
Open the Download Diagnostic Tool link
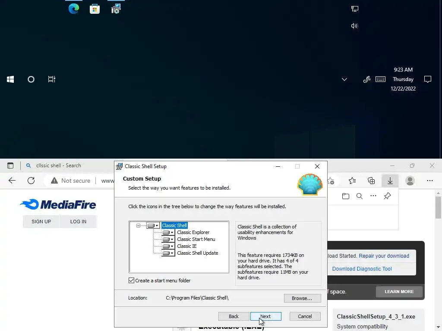tap(362, 269)
